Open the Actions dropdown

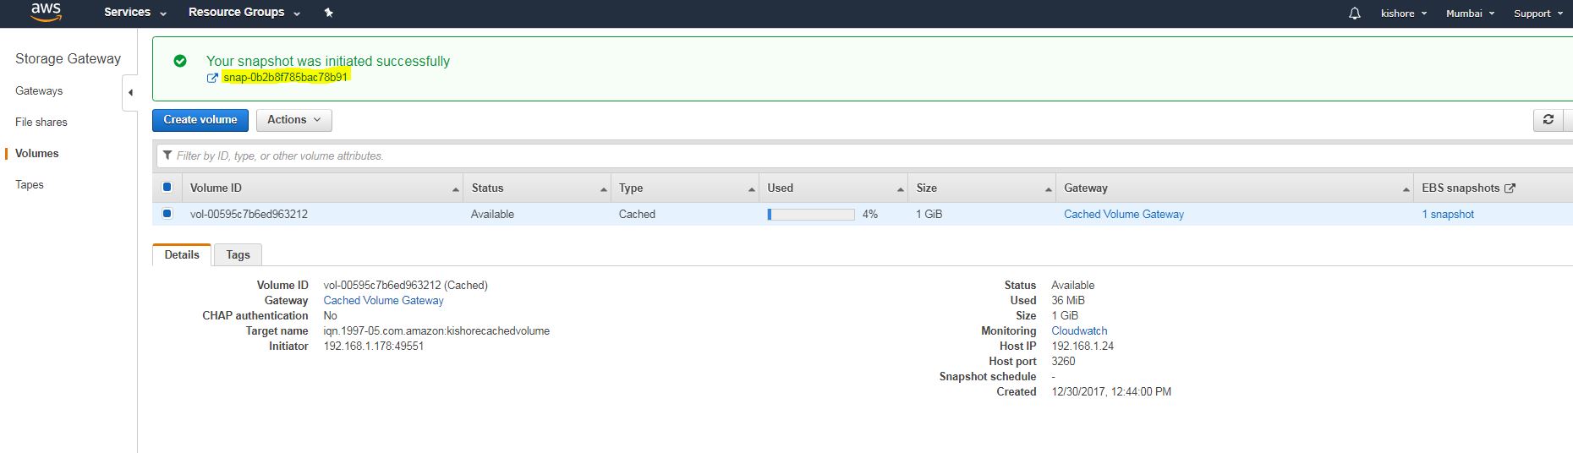click(x=293, y=120)
